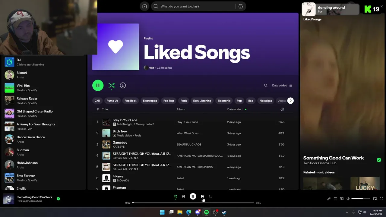Open Release Radar playlist in sidebar
Image resolution: width=386 pixels, height=217 pixels.
[x=44, y=101]
